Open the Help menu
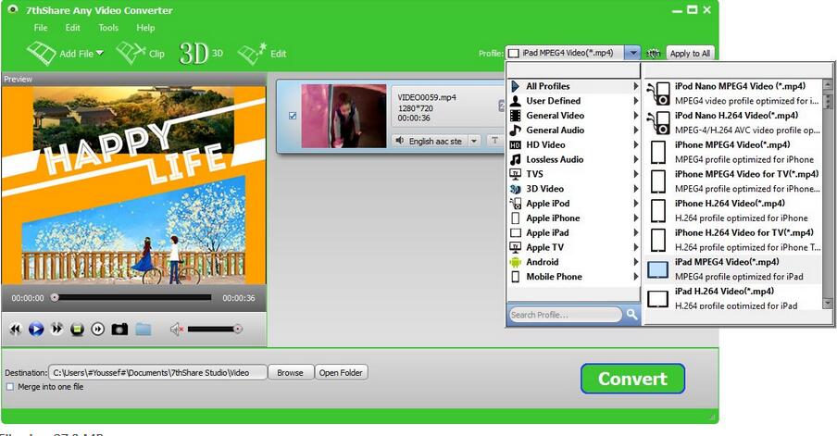 145,28
